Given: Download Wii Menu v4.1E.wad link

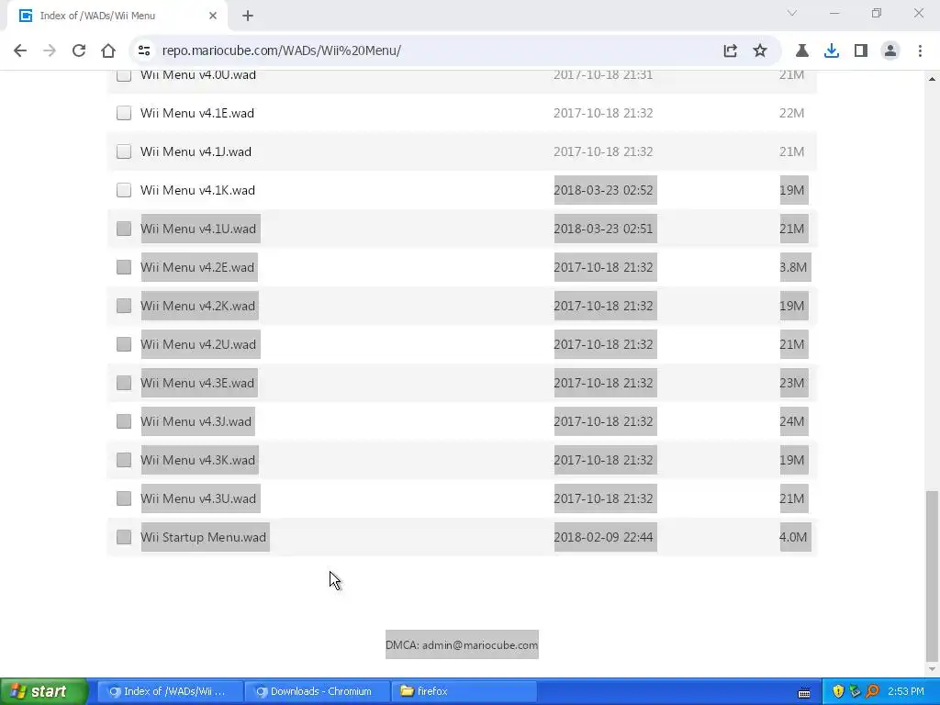Looking at the screenshot, I should click(x=197, y=113).
